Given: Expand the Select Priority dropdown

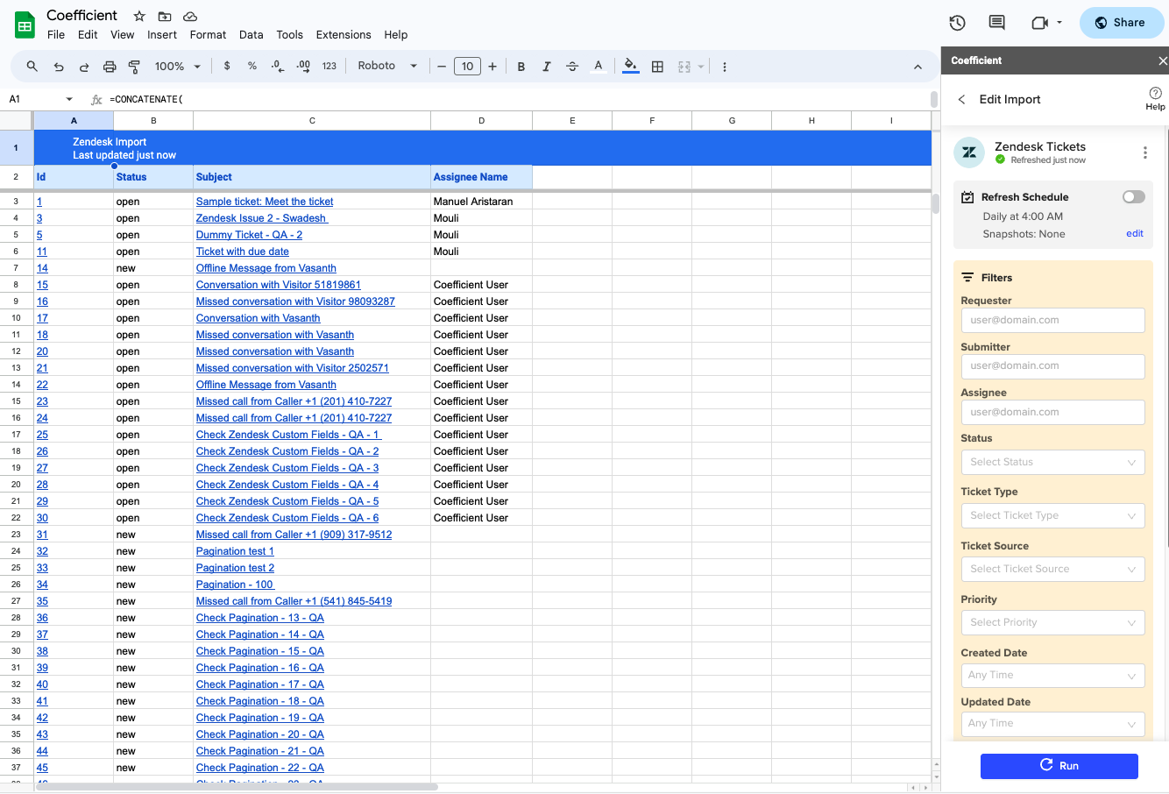Looking at the screenshot, I should [1052, 622].
